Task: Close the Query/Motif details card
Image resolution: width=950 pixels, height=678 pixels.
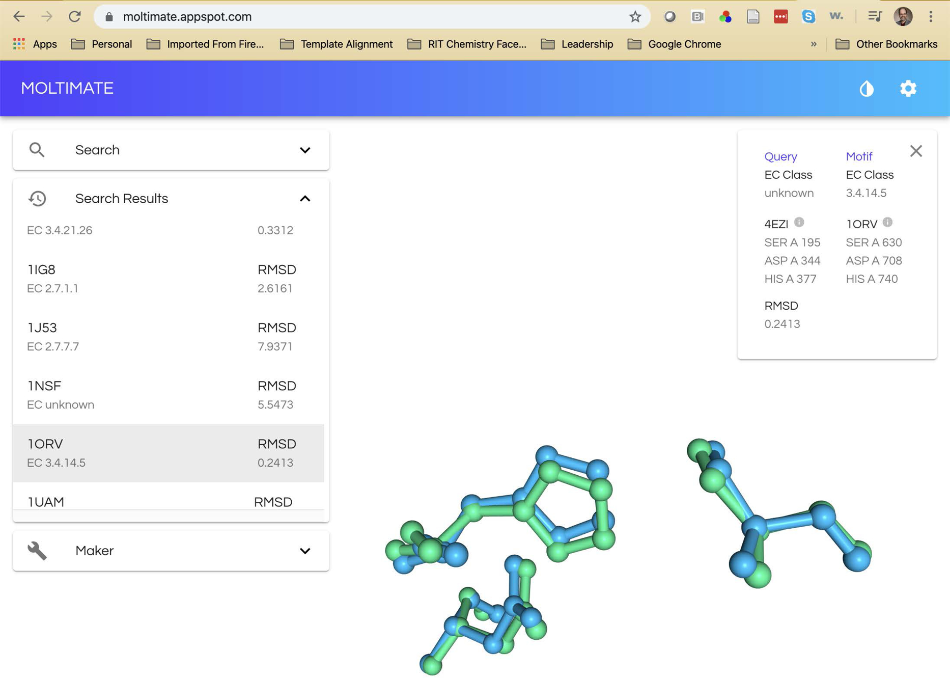Action: 916,151
